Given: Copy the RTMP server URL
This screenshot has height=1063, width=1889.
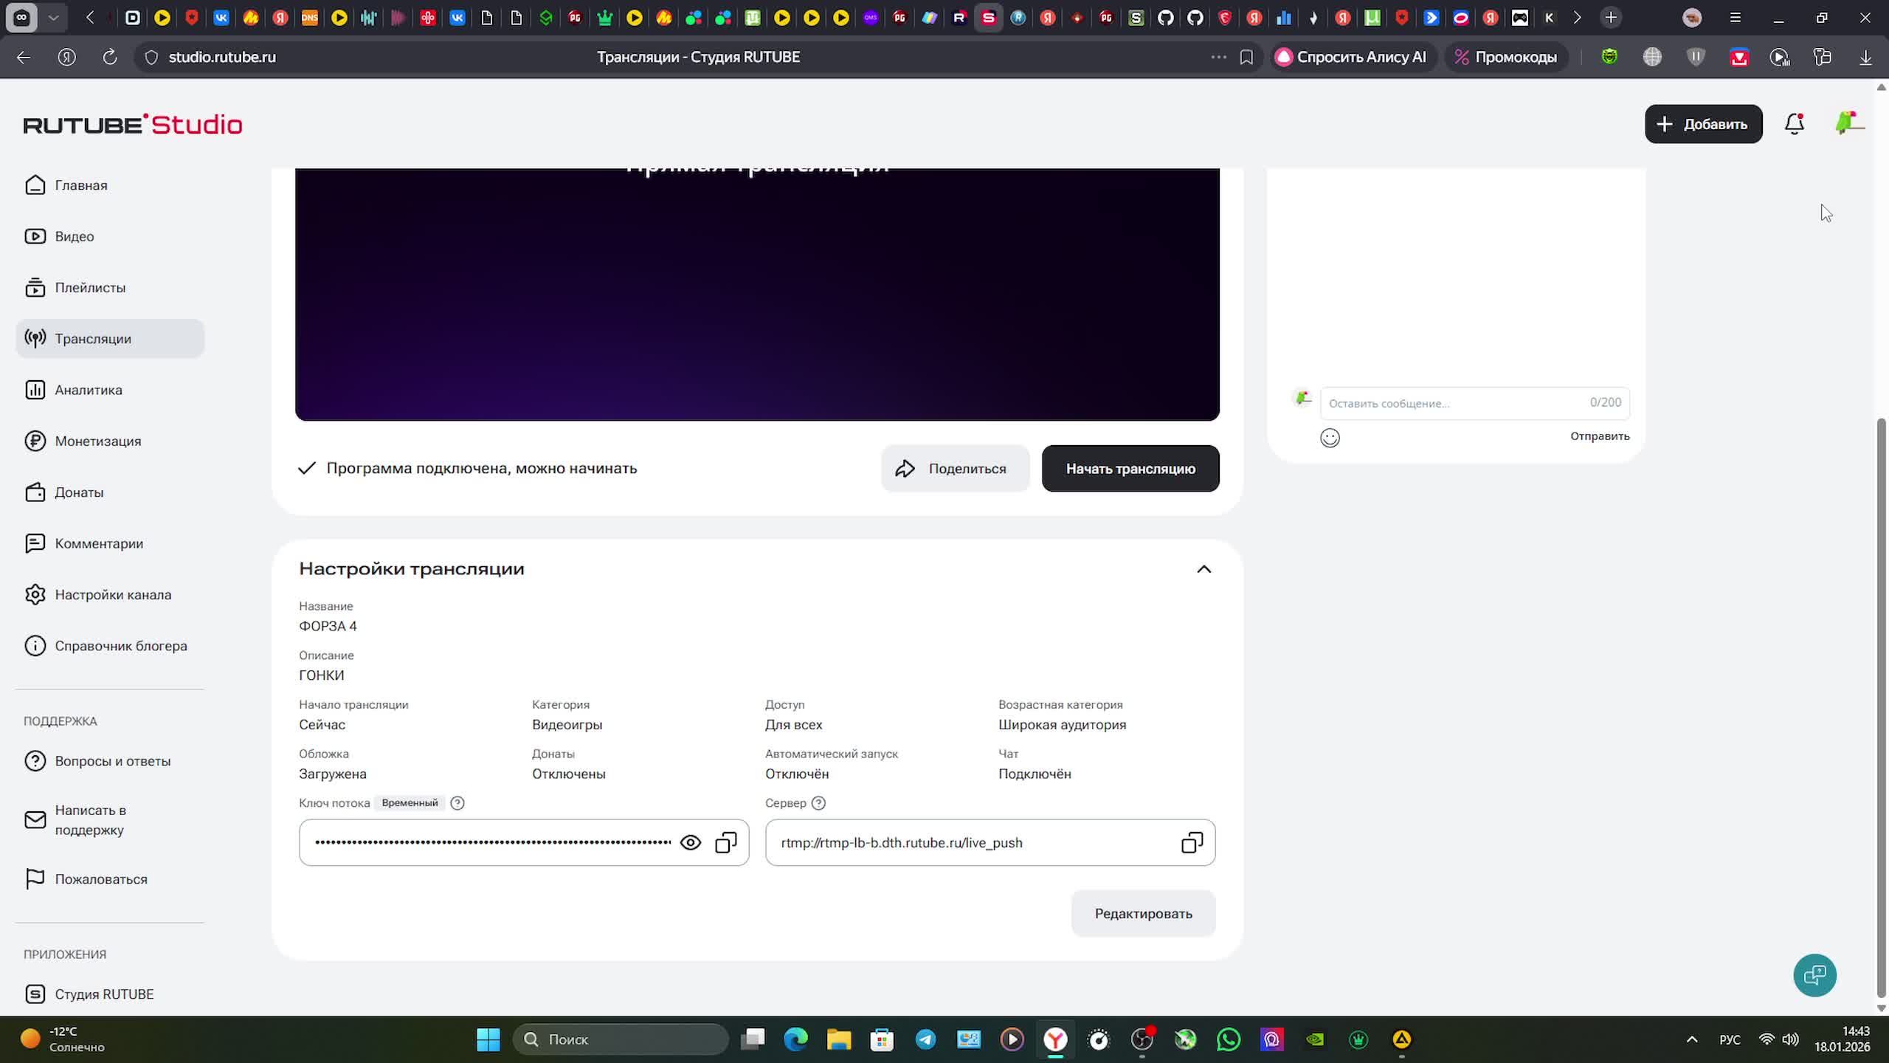Looking at the screenshot, I should 1192,842.
